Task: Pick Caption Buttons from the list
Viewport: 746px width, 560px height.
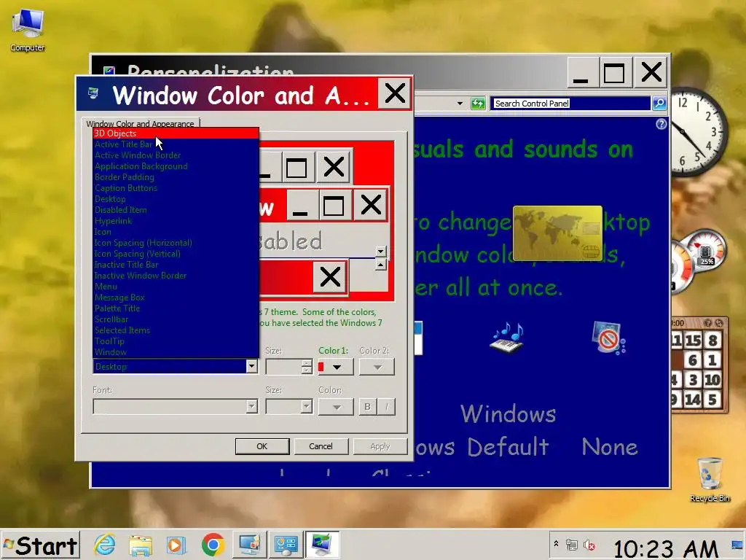Action: tap(176, 188)
